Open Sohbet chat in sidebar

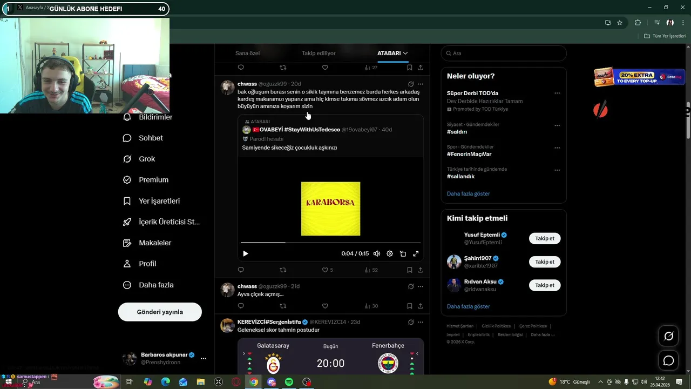click(143, 138)
